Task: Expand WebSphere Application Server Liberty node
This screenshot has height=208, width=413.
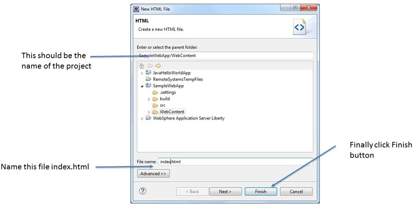Action: (142, 119)
